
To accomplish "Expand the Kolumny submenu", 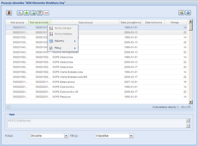I will pos(63,41).
